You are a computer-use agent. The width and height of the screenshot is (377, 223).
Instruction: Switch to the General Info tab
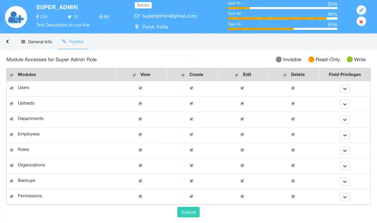[x=37, y=42]
